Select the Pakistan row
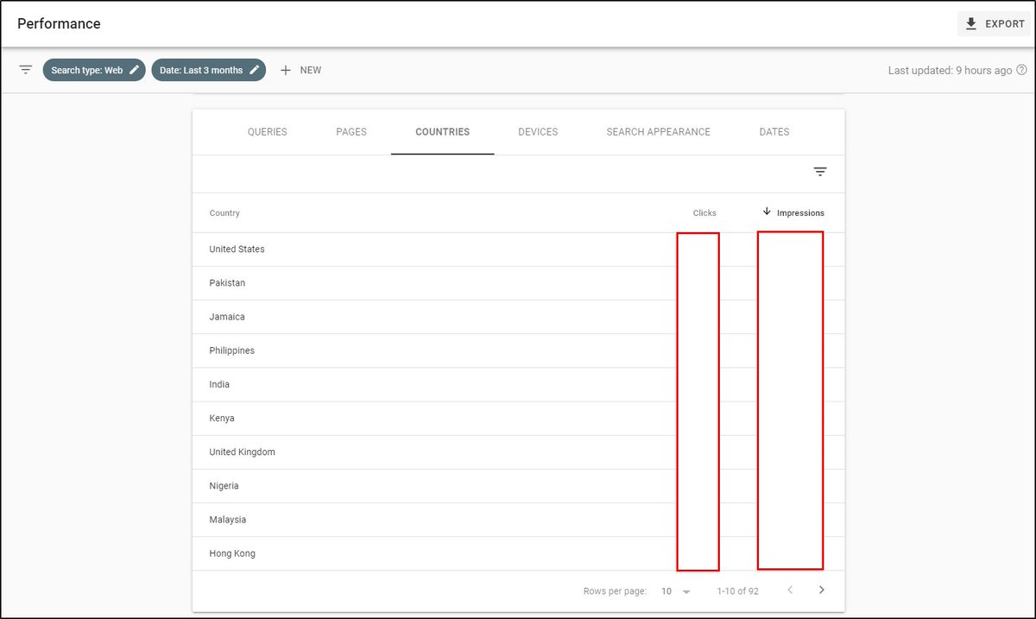 (x=518, y=283)
